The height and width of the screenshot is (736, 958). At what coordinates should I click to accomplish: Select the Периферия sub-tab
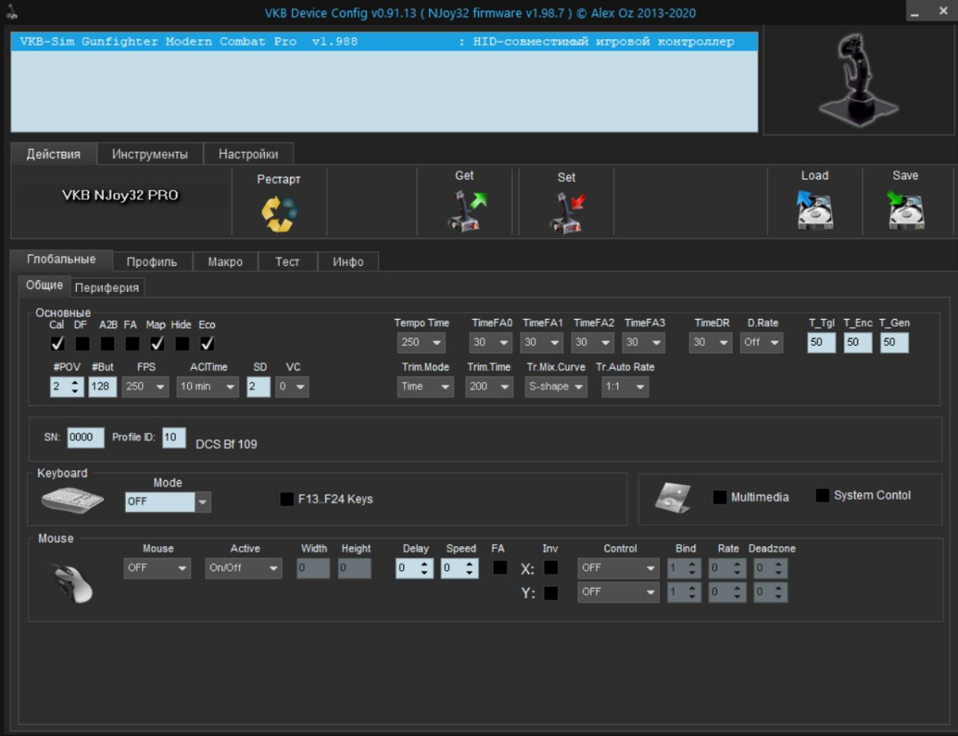(107, 287)
